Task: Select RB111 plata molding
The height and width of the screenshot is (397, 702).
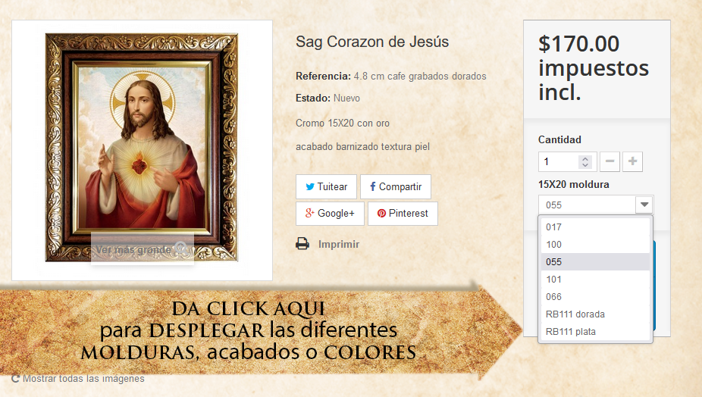Action: pos(595,332)
